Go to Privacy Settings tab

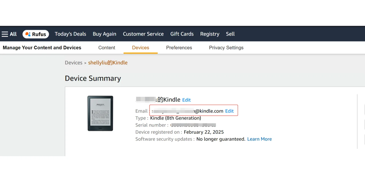[226, 48]
